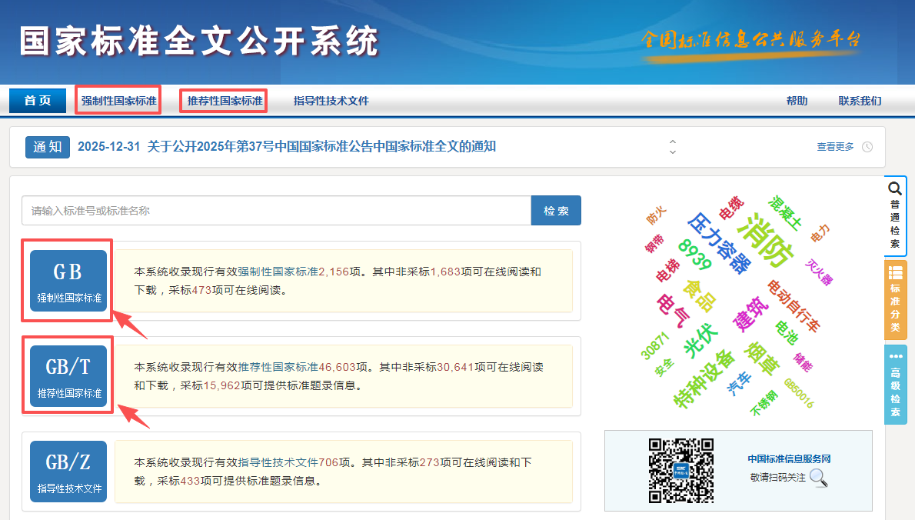The height and width of the screenshot is (520, 915).
Task: Switch to 推荐性国家标准 in navigation bar
Action: point(225,101)
